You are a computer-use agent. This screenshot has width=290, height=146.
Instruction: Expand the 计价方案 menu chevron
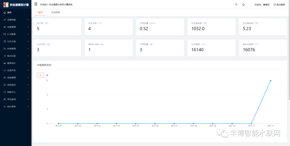click(x=28, y=42)
